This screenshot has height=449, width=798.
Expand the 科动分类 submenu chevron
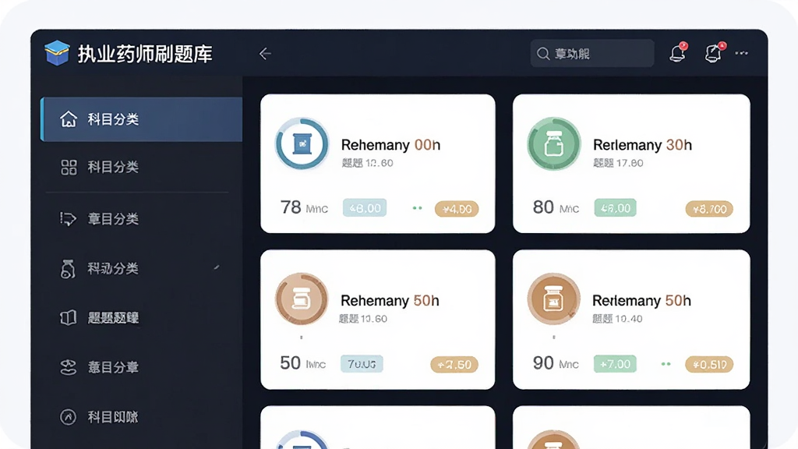pyautogui.click(x=217, y=267)
